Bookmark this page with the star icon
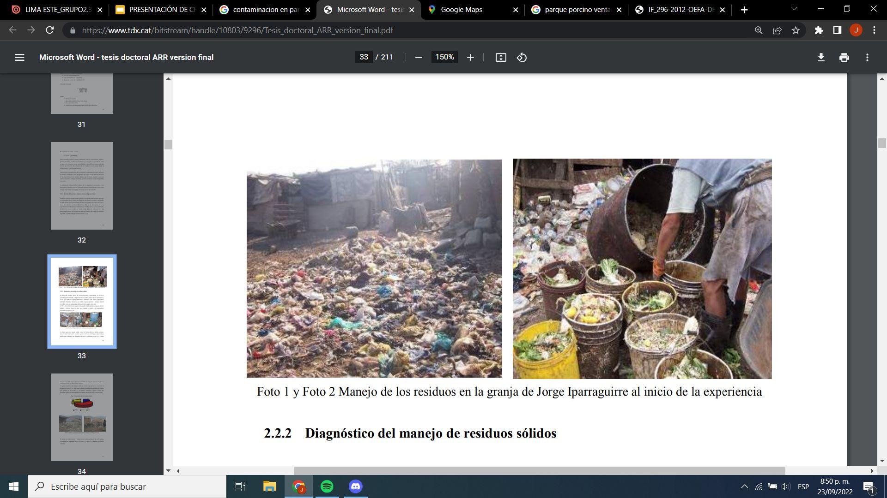The width and height of the screenshot is (887, 498). tap(796, 30)
